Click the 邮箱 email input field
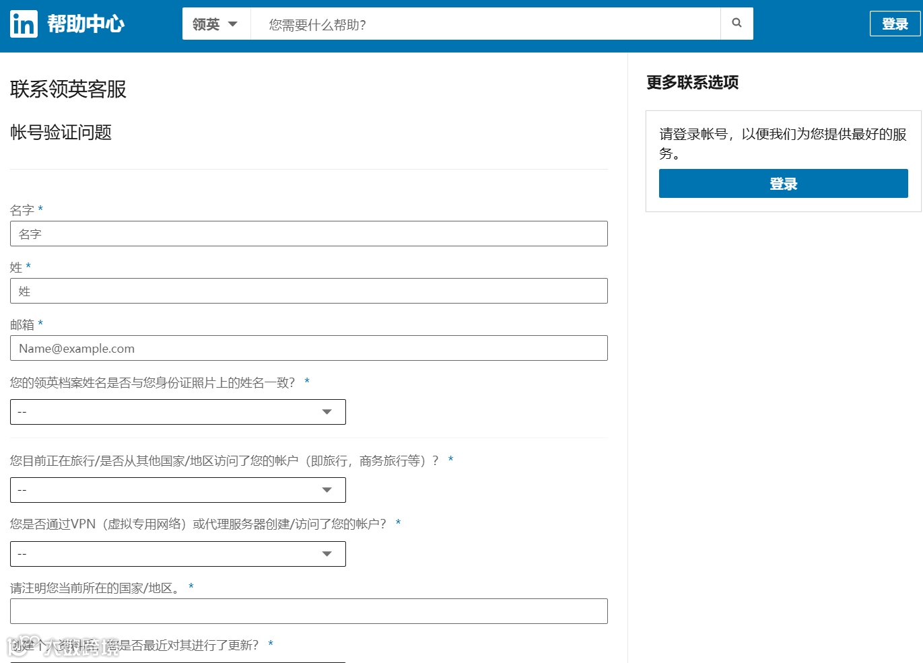Image resolution: width=923 pixels, height=663 pixels. click(309, 348)
